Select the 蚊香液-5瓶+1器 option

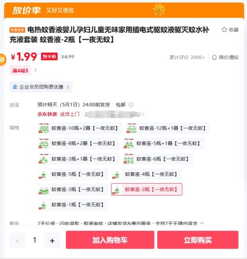(x=164, y=143)
